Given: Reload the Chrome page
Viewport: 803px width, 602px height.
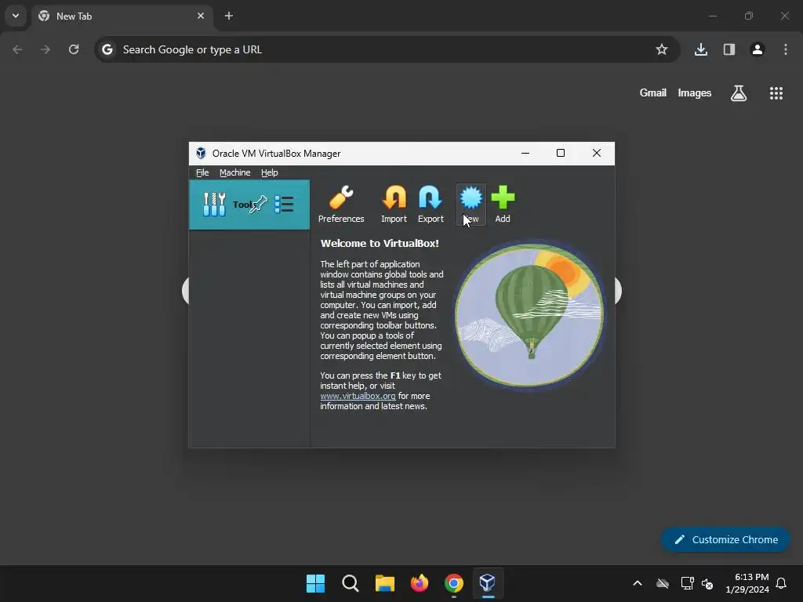Looking at the screenshot, I should [74, 49].
